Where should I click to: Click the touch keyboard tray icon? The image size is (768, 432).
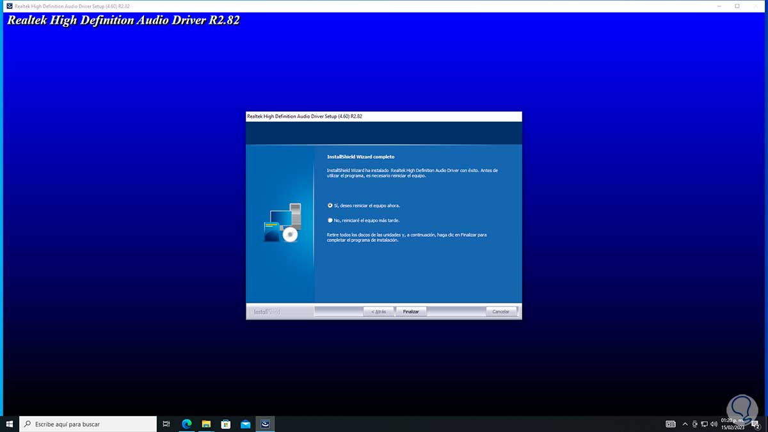coord(671,424)
